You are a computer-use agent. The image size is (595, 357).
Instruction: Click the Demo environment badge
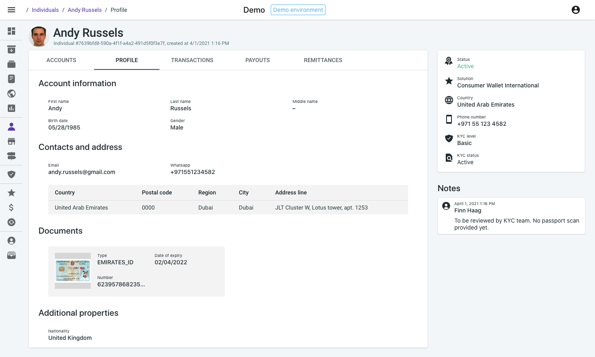pos(298,10)
